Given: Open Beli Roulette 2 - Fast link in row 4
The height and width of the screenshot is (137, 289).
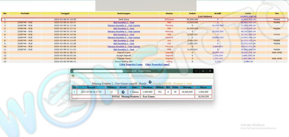Looking at the screenshot, I should 124,28.
